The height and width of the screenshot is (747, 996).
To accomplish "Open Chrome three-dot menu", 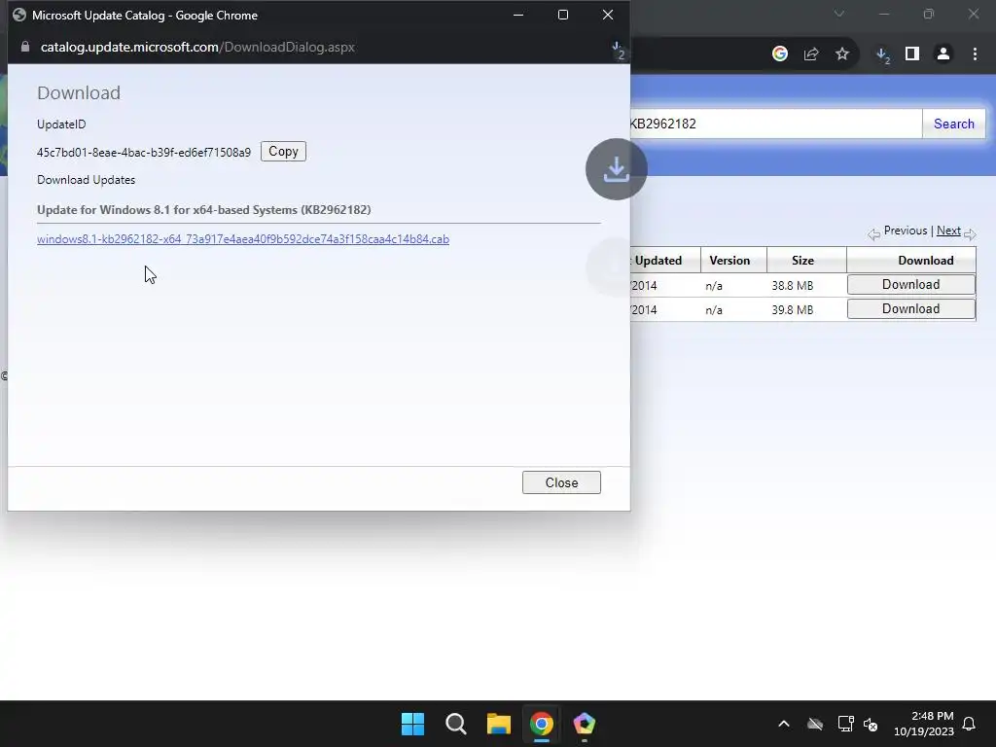I will 975,54.
